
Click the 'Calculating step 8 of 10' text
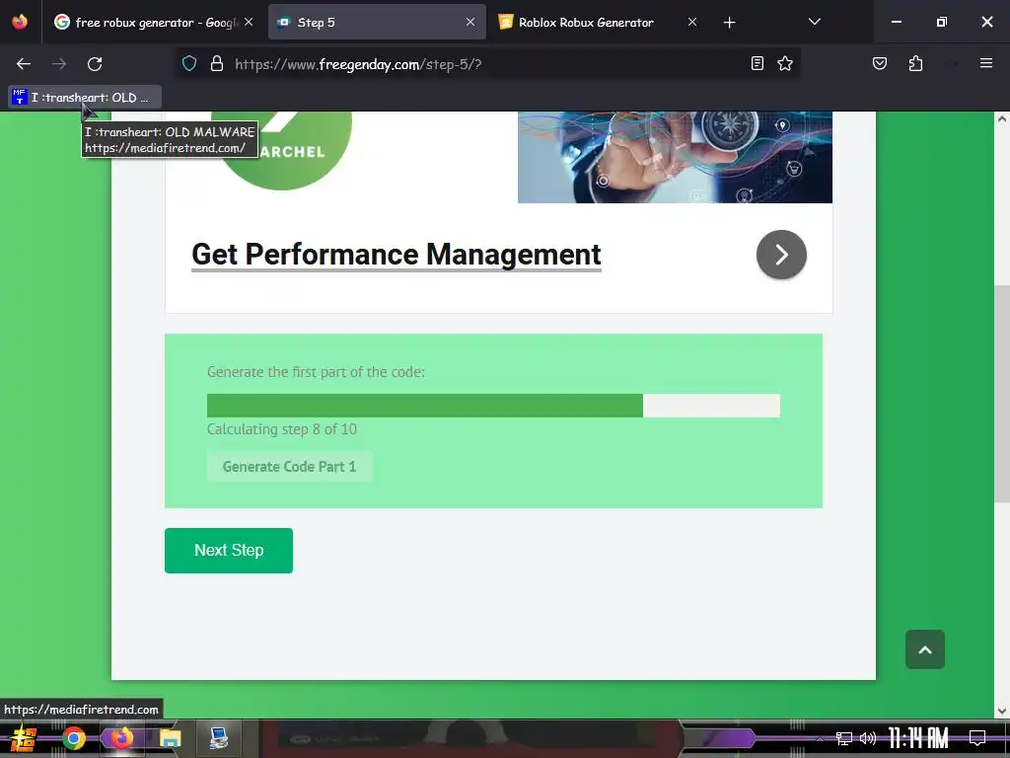(282, 429)
